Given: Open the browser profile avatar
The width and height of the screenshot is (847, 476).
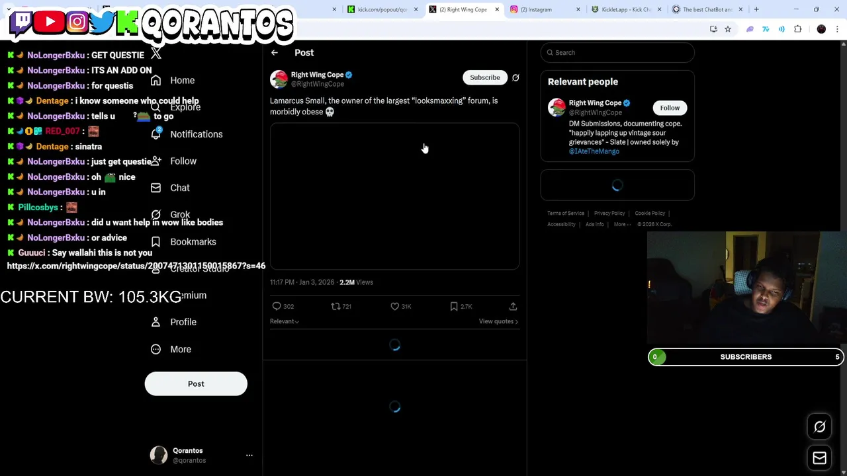Looking at the screenshot, I should pyautogui.click(x=821, y=29).
